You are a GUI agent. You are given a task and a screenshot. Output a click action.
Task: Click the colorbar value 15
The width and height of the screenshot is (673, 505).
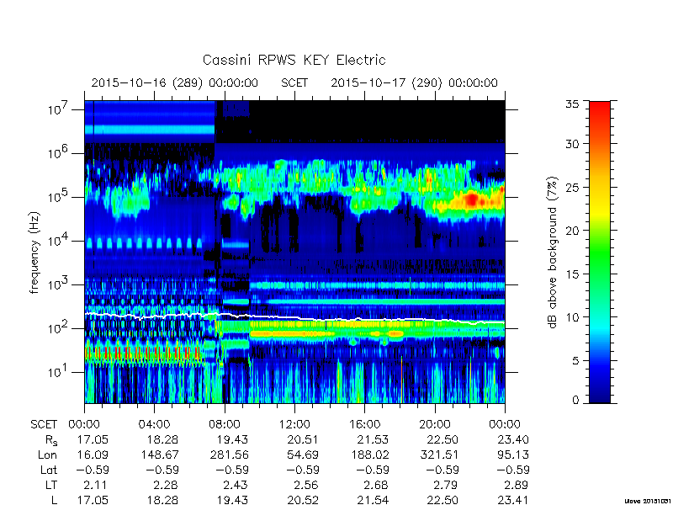(573, 274)
